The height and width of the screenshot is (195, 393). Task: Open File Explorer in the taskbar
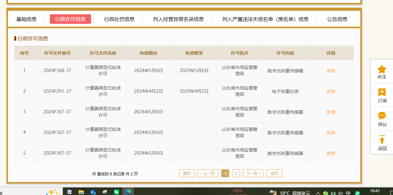(81, 192)
